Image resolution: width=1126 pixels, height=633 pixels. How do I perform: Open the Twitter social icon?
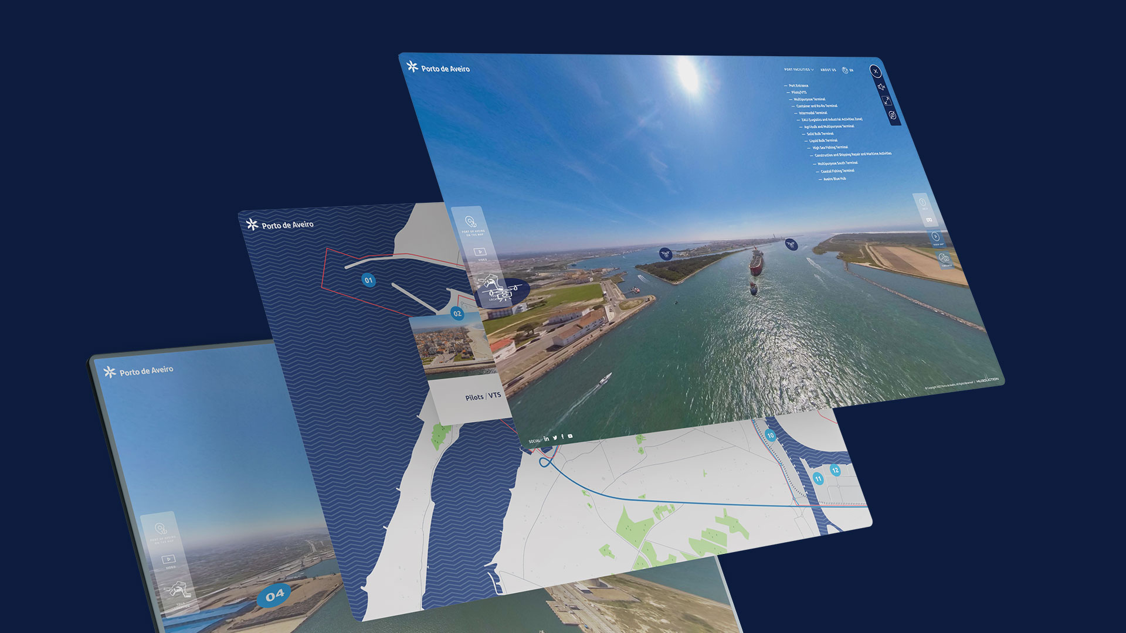[x=555, y=438]
